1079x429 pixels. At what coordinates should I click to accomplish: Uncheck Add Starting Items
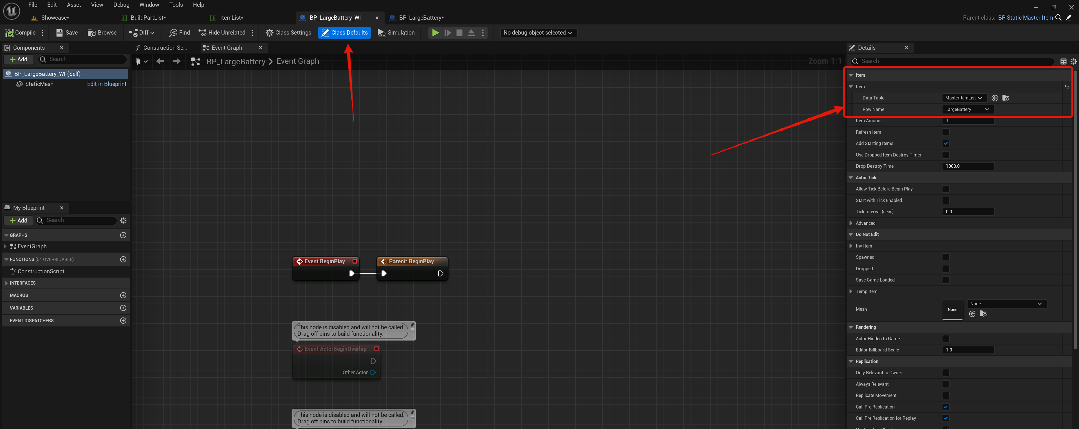945,143
